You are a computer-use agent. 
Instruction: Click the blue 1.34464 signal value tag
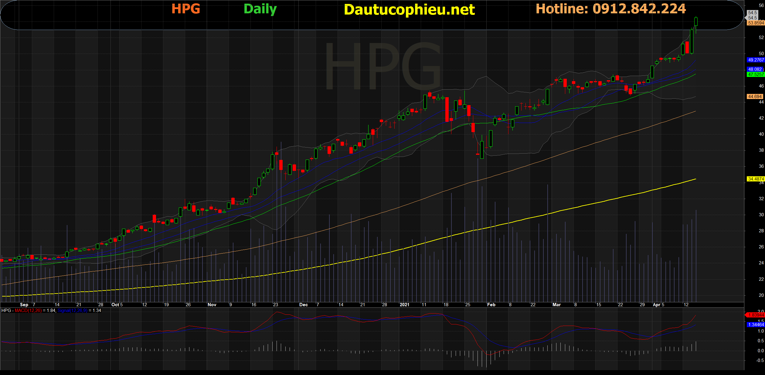(x=755, y=325)
